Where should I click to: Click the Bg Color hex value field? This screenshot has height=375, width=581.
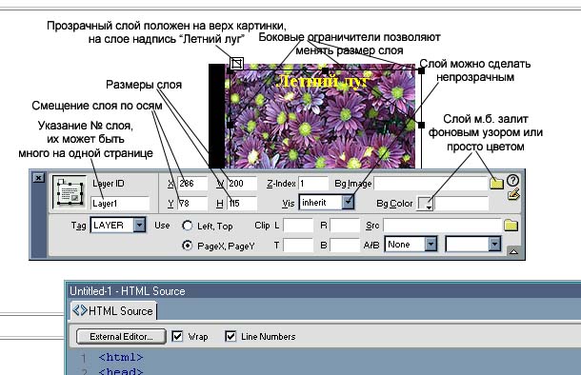click(462, 204)
